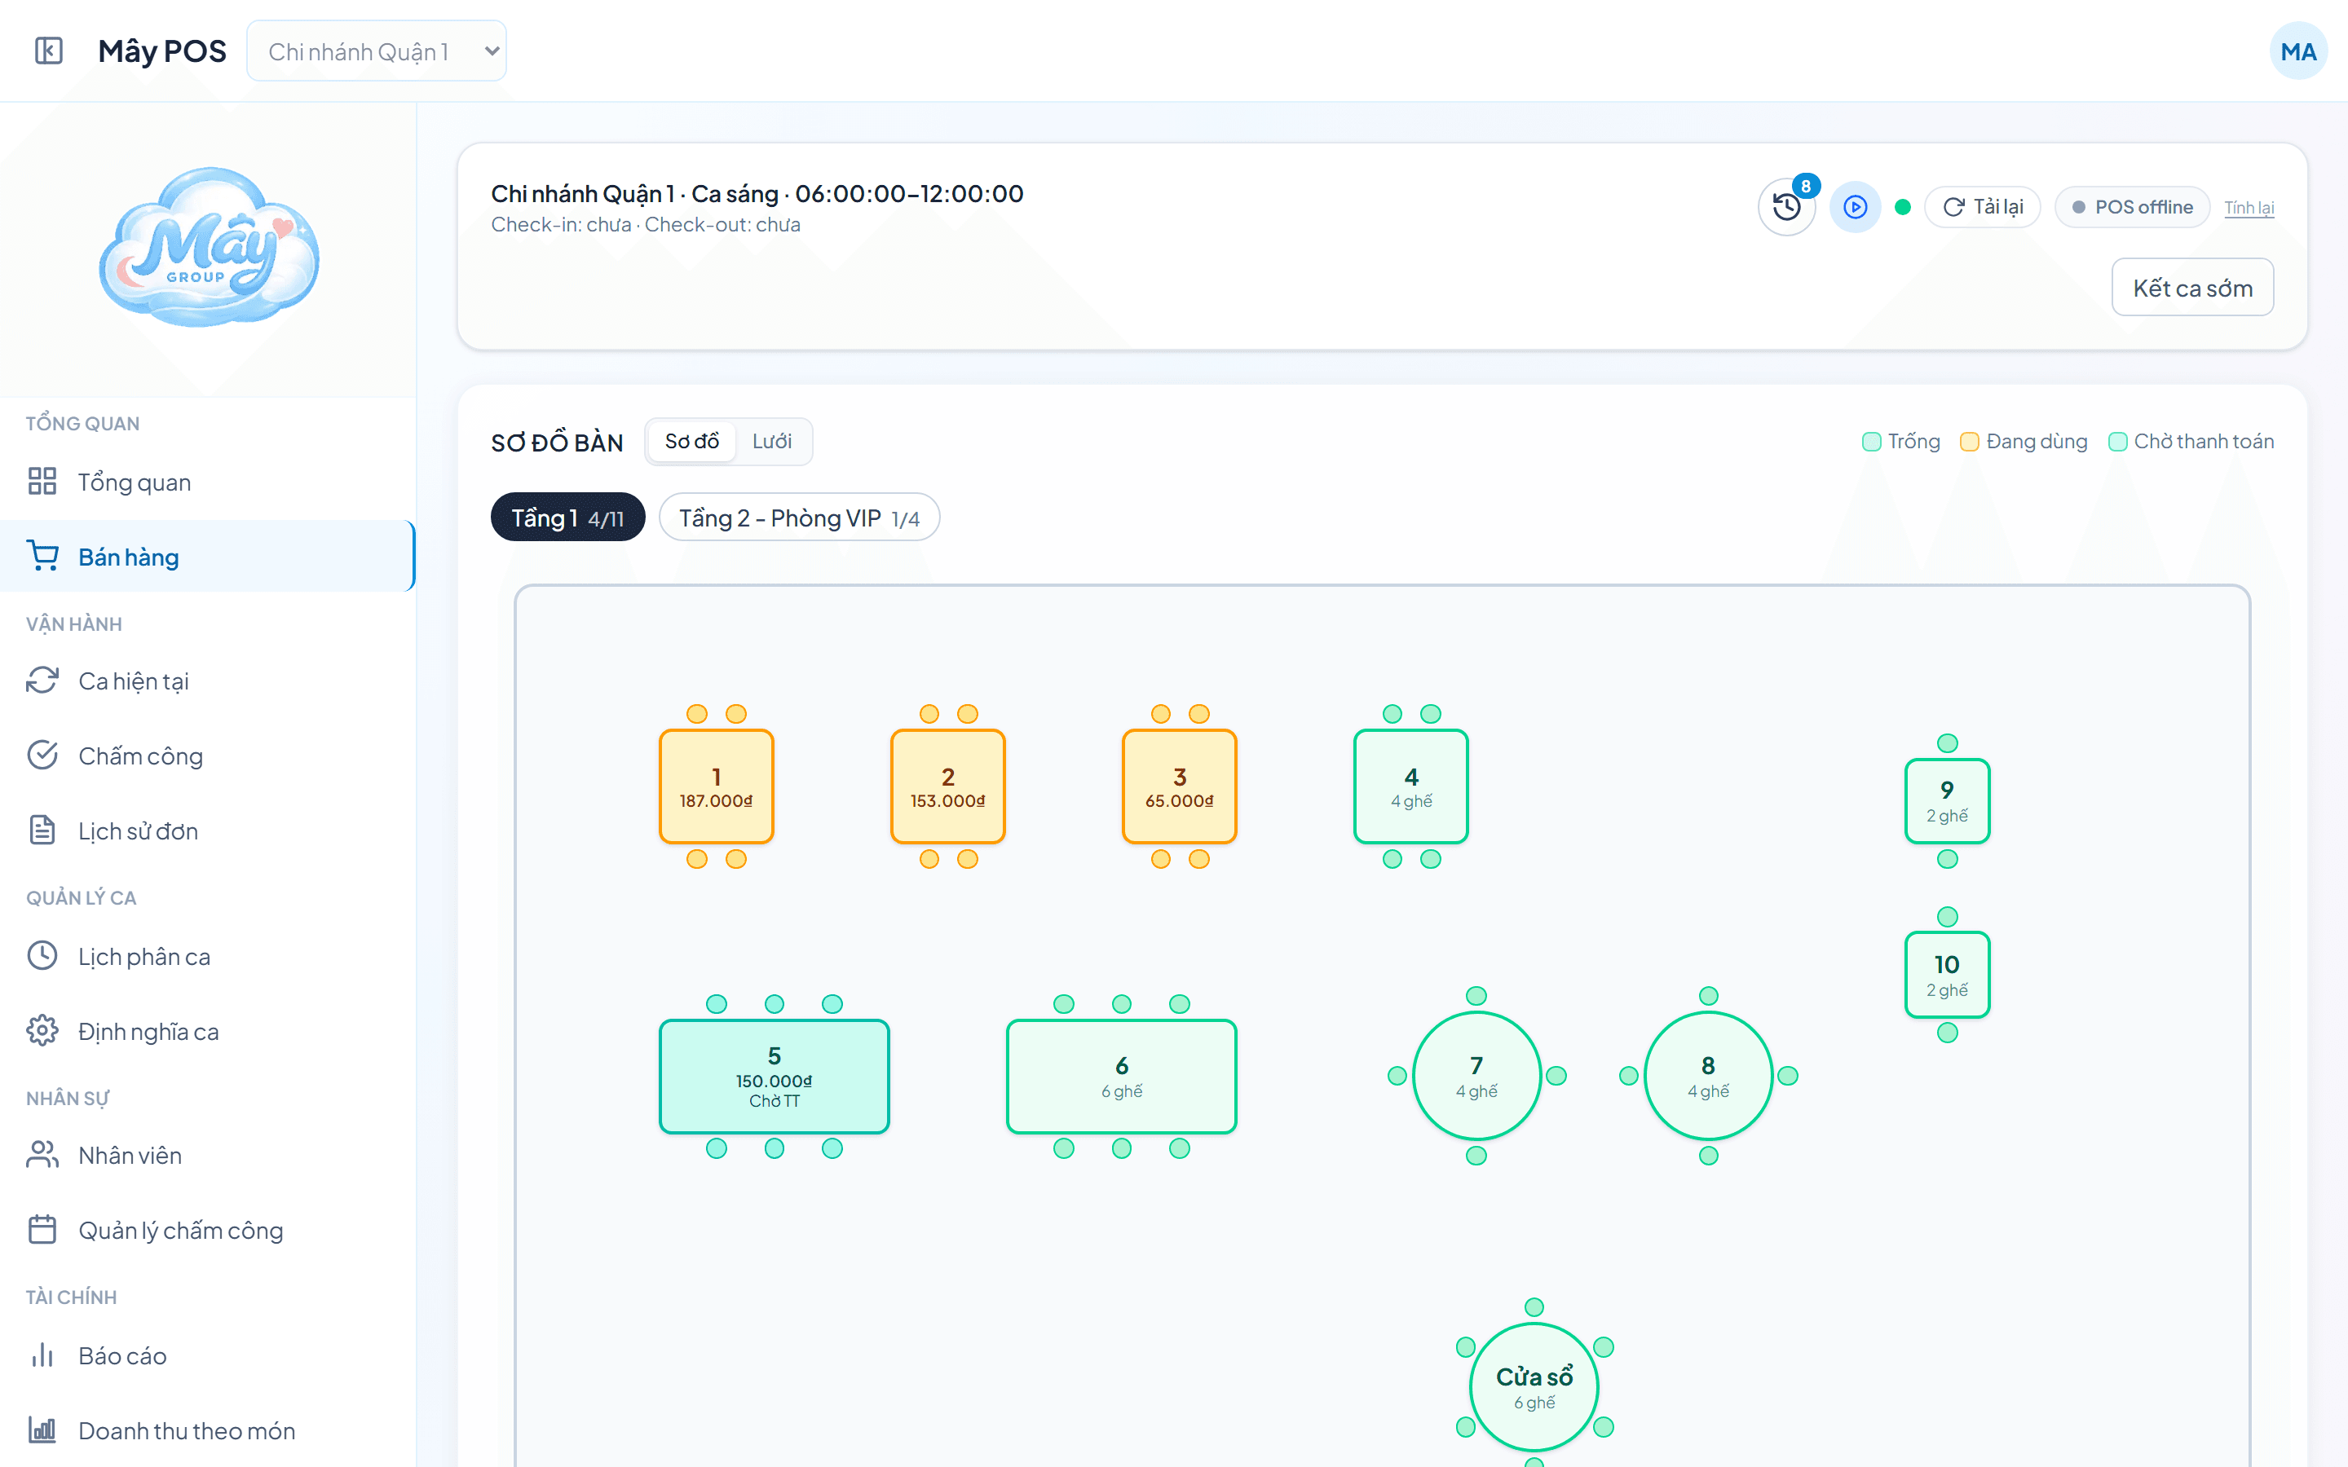The image size is (2348, 1467).
Task: Click the Báo cáo bar chart icon
Action: pyautogui.click(x=42, y=1355)
